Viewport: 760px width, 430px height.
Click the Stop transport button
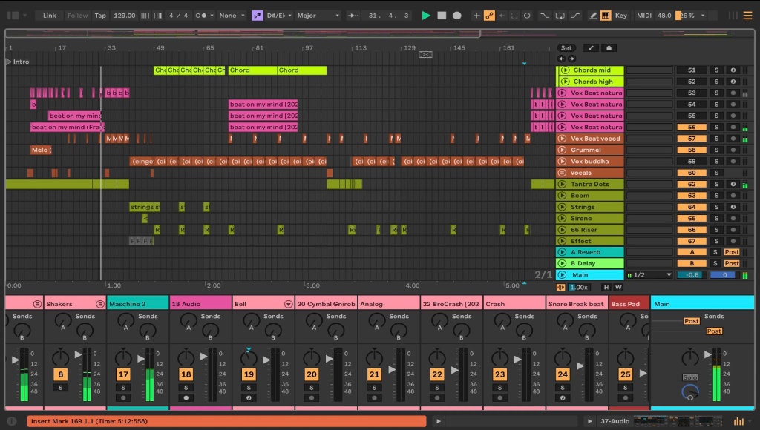(442, 16)
